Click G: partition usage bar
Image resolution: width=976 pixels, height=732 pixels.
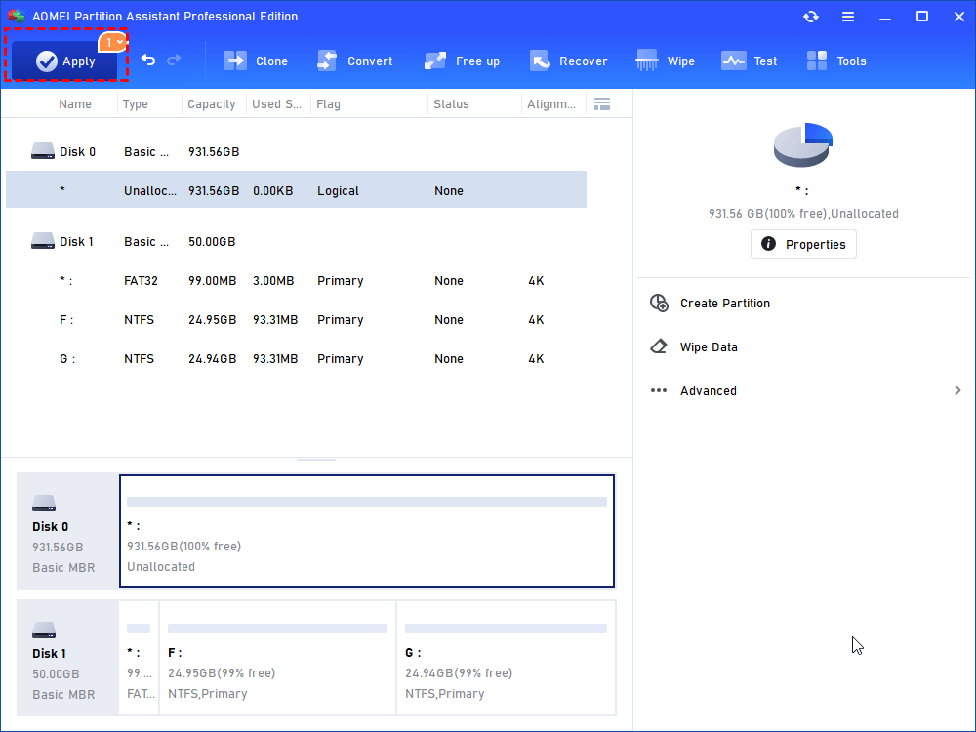[x=506, y=629]
